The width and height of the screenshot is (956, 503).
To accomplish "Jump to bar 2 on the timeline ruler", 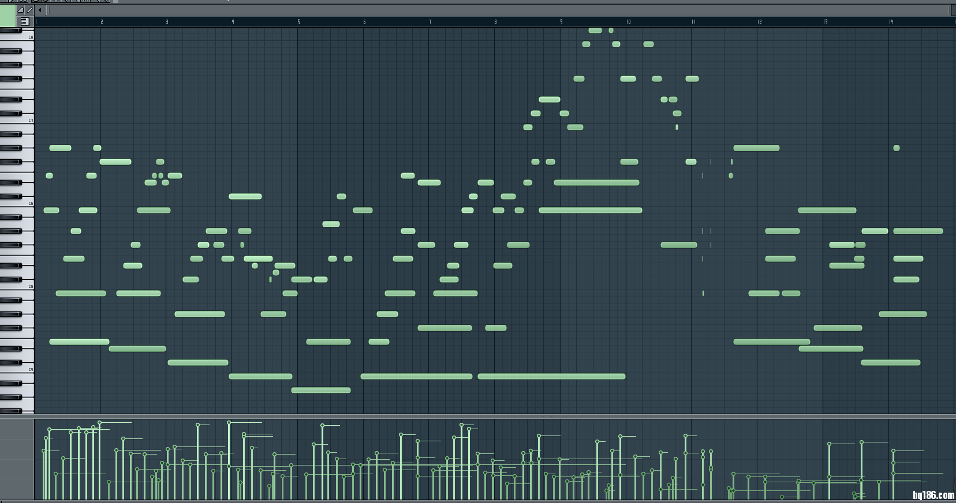I will click(102, 22).
